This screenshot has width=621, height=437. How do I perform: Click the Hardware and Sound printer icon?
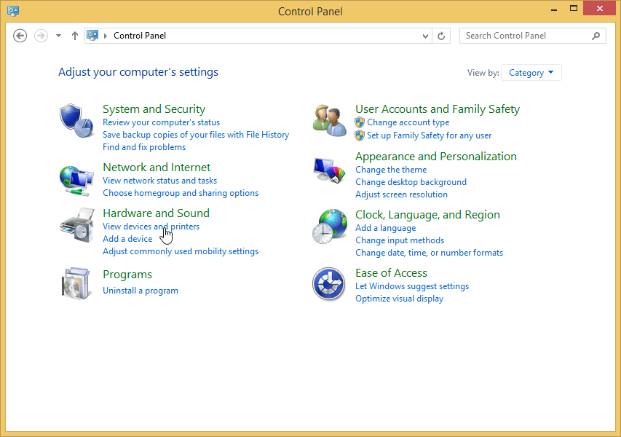[x=76, y=225]
